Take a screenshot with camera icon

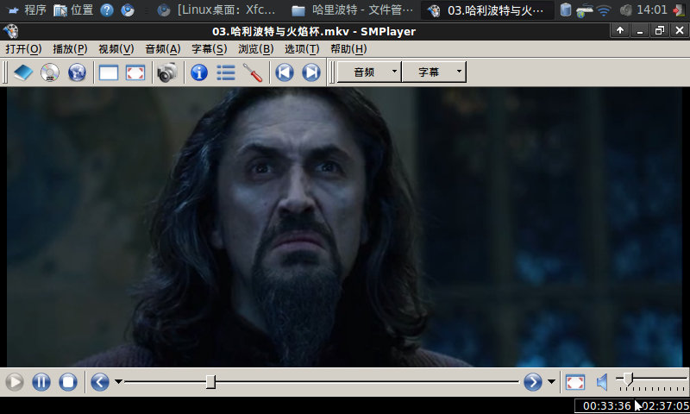[x=166, y=72]
